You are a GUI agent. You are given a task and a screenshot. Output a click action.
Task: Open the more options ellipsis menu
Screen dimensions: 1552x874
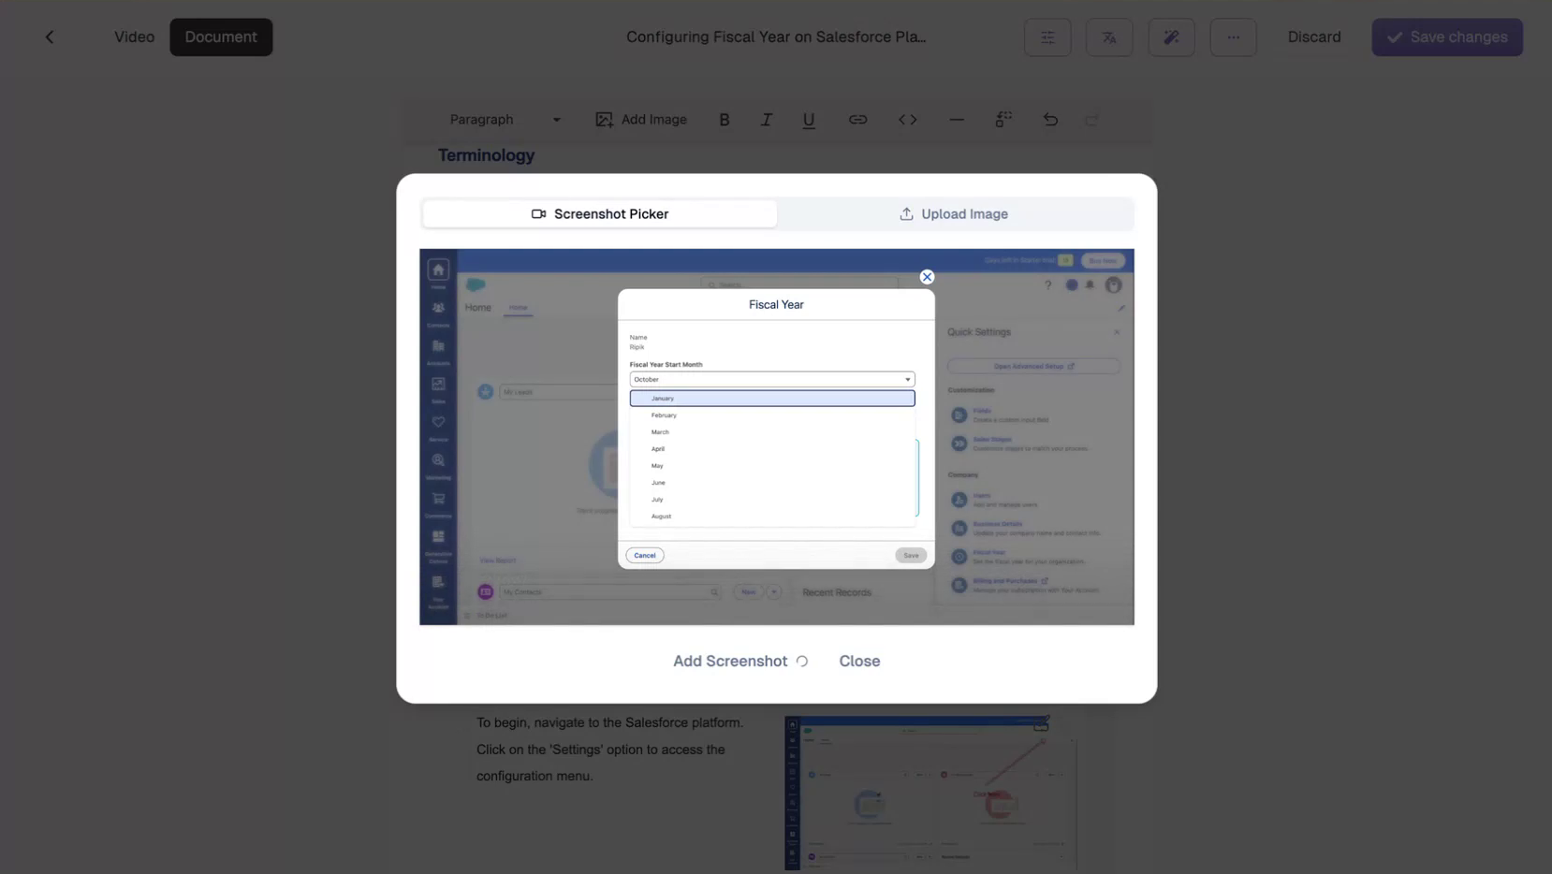coord(1233,37)
